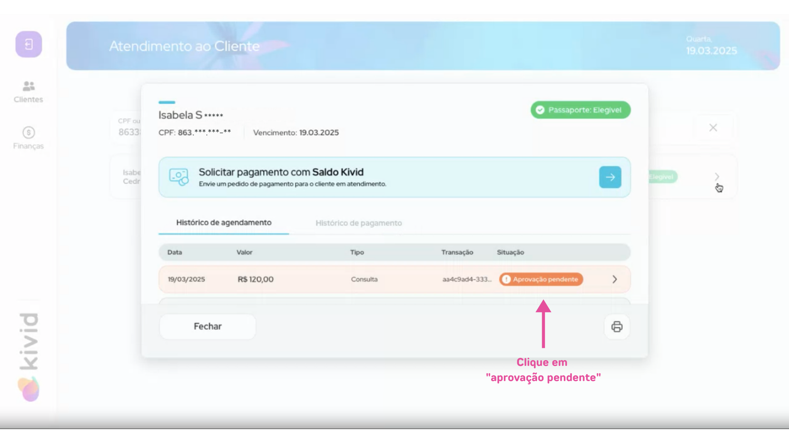Click the print icon button
789x443 pixels.
pos(617,327)
